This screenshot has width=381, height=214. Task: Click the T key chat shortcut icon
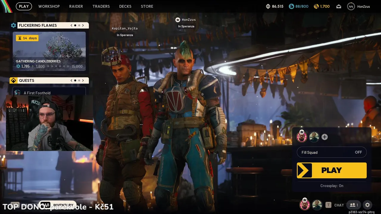pyautogui.click(x=328, y=205)
